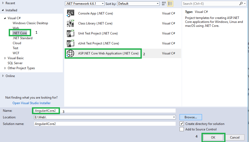Click the Other Project Types label
Image resolution: width=249 pixels, height=142 pixels.
coord(21,68)
